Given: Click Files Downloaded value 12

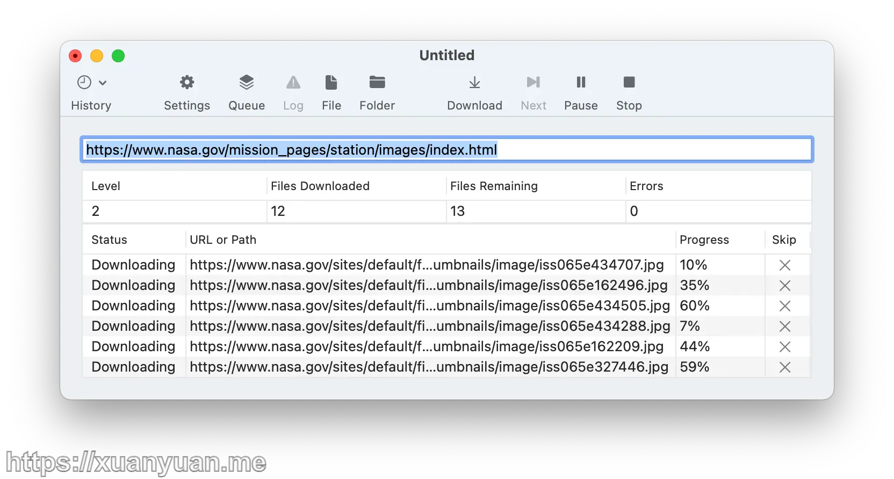Looking at the screenshot, I should [278, 211].
